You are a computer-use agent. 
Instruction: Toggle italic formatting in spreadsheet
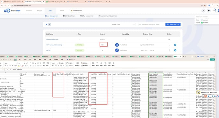(8, 65)
